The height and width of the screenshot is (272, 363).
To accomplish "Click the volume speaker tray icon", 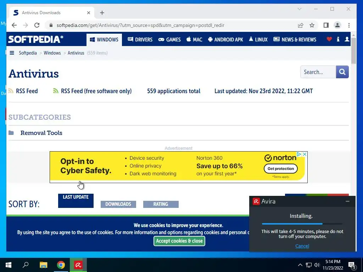I will (x=317, y=265).
